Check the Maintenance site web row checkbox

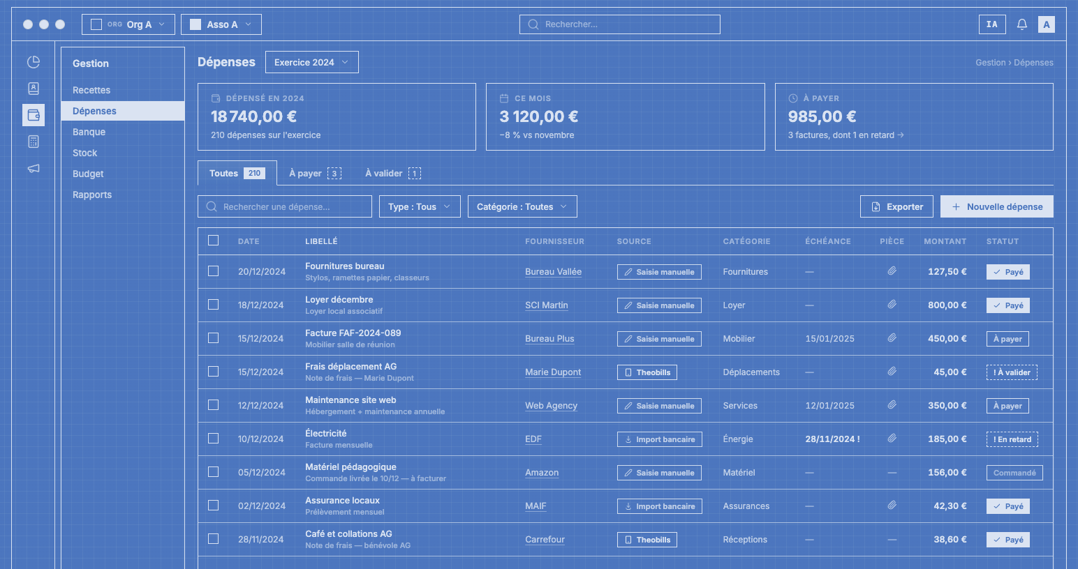(x=214, y=405)
